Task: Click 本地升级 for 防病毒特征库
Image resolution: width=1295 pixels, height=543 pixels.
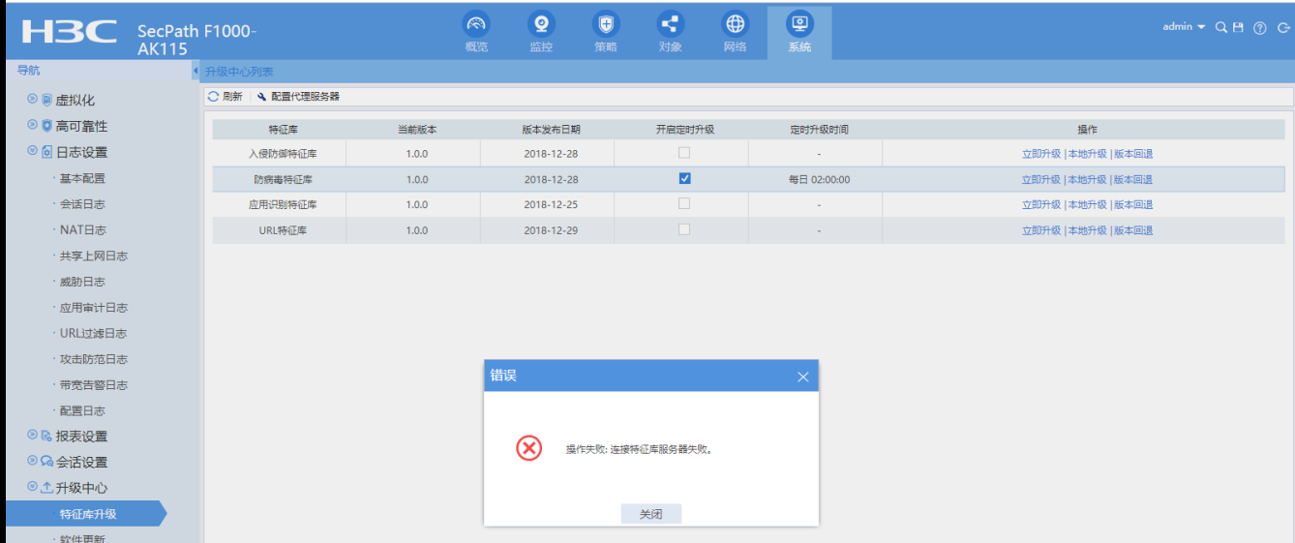Action: (1087, 179)
